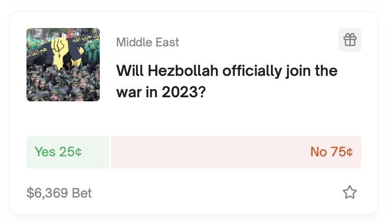
Task: Buy No at 75¢
Action: tap(236, 152)
